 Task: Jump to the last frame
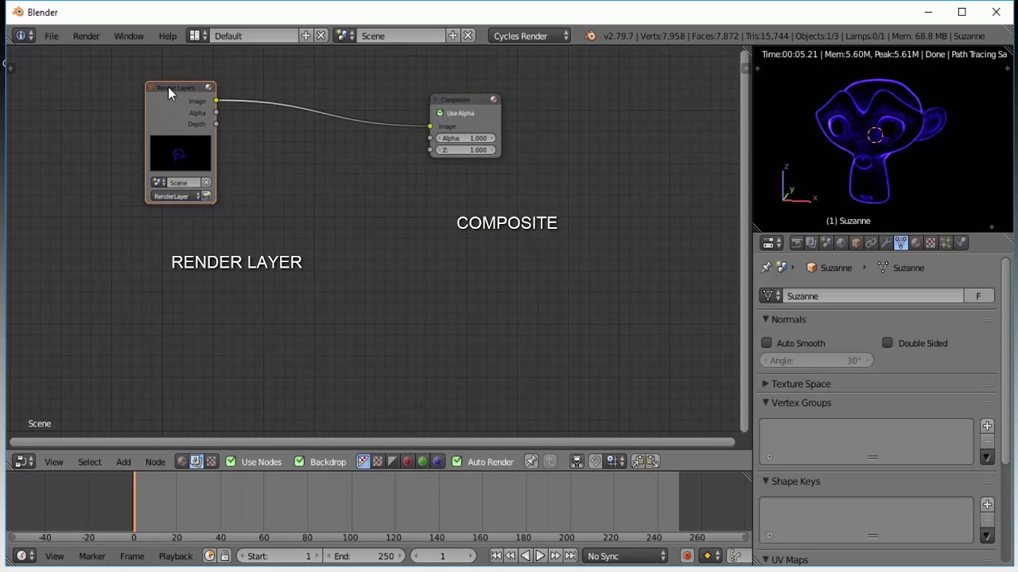[x=570, y=556]
